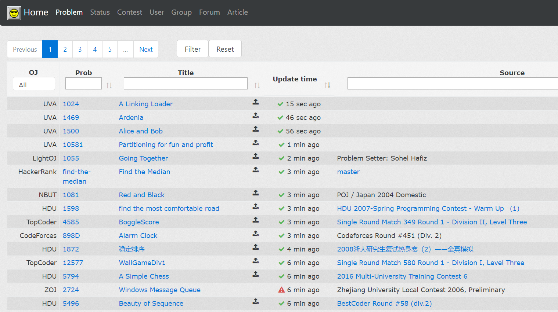Open the Status menu item

100,12
